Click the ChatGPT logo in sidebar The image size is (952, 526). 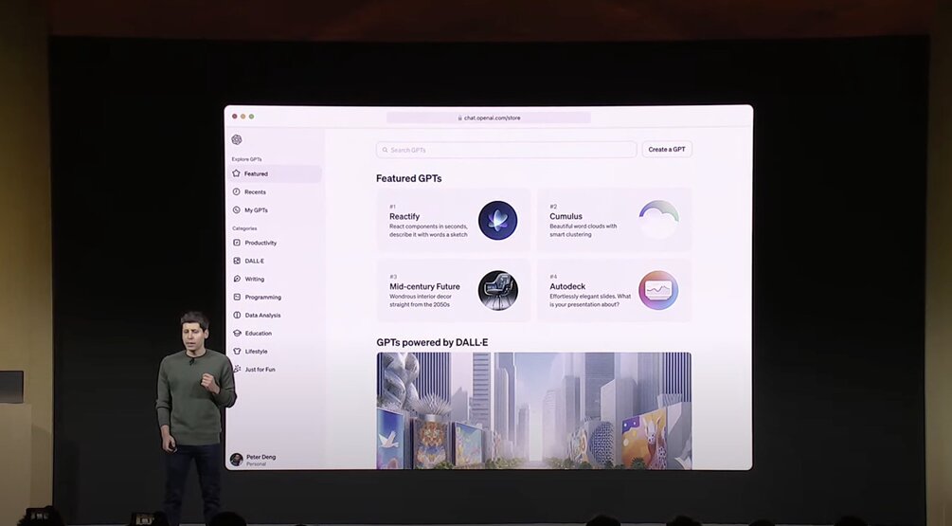[237, 139]
